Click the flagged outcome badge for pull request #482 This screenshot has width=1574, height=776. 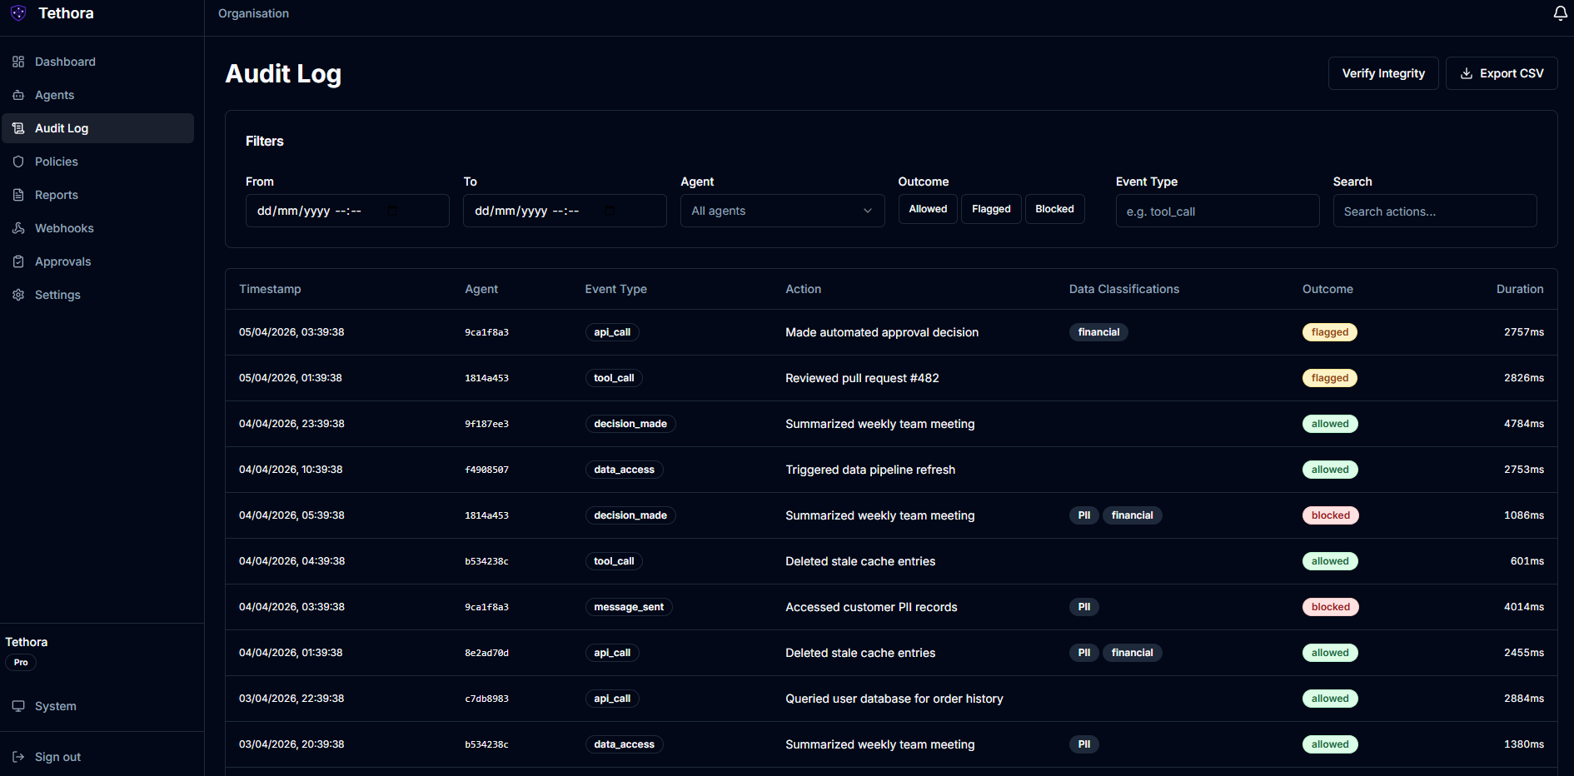pyautogui.click(x=1329, y=377)
